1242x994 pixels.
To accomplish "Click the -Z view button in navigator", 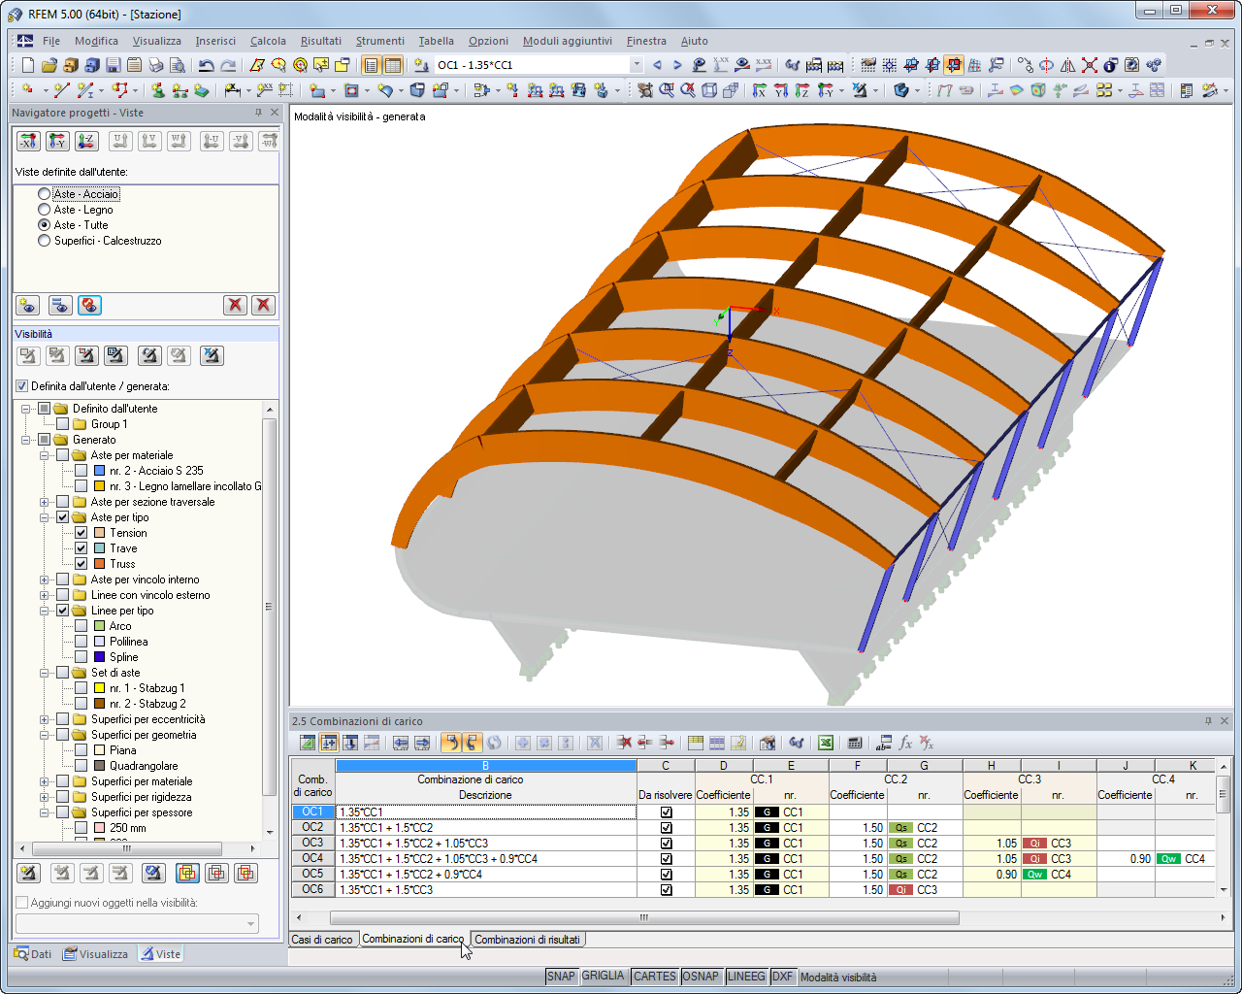I will [x=86, y=141].
